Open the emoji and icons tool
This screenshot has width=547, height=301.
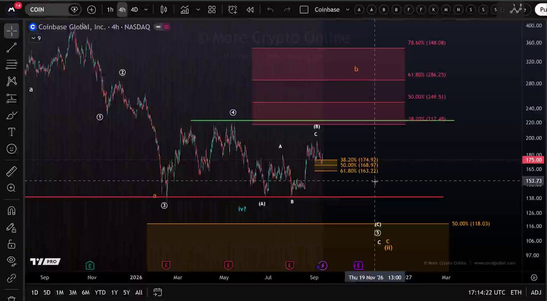(x=11, y=149)
